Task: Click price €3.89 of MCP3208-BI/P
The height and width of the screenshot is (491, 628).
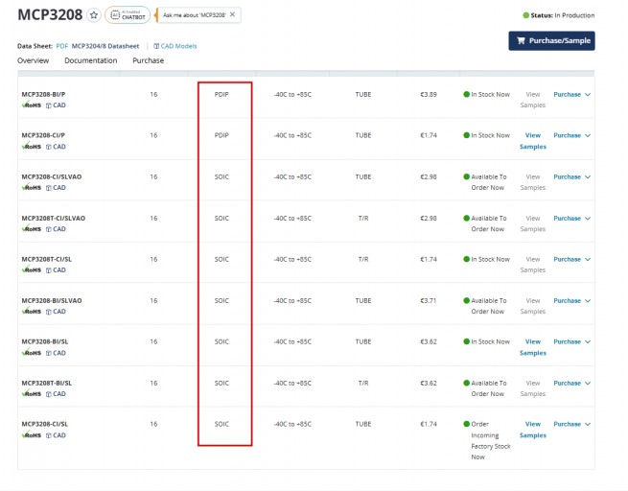Action: (x=429, y=95)
